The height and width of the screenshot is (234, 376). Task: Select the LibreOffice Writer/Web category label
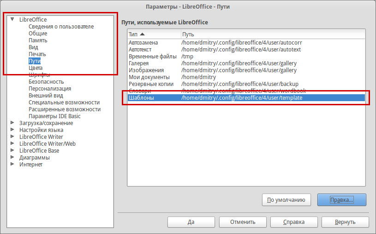coord(48,144)
